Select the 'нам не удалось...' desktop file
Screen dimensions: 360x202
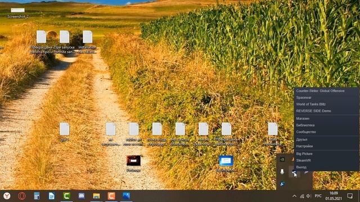[x=204, y=134]
